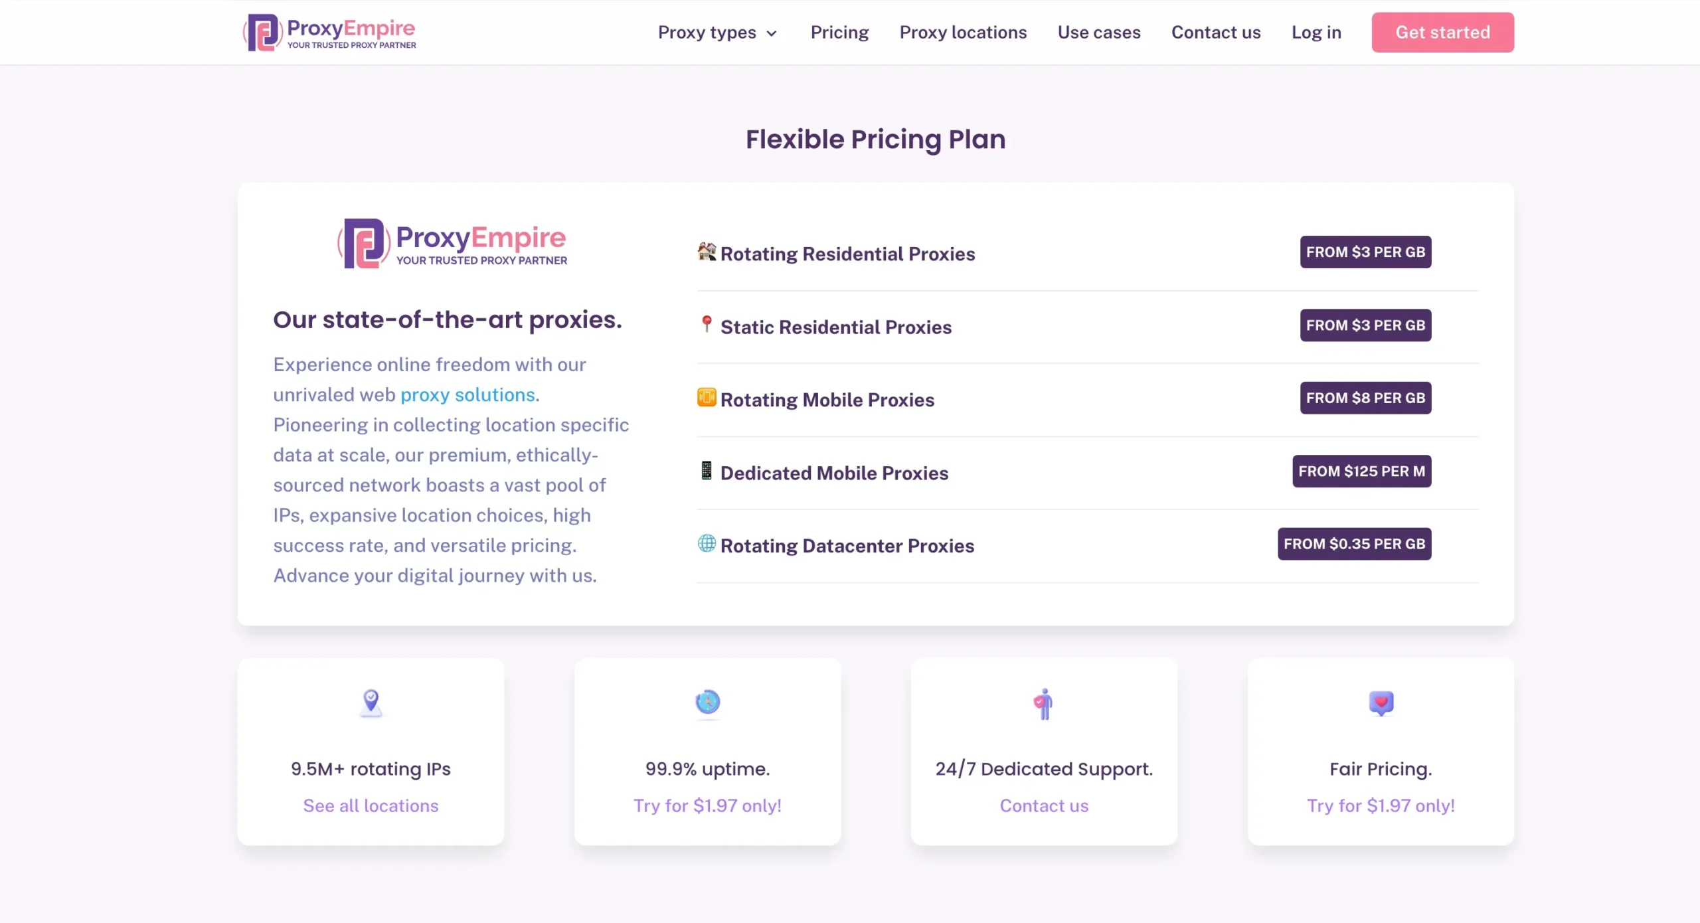This screenshot has width=1700, height=923.
Task: Click the fair pricing heart icon
Action: tap(1379, 701)
